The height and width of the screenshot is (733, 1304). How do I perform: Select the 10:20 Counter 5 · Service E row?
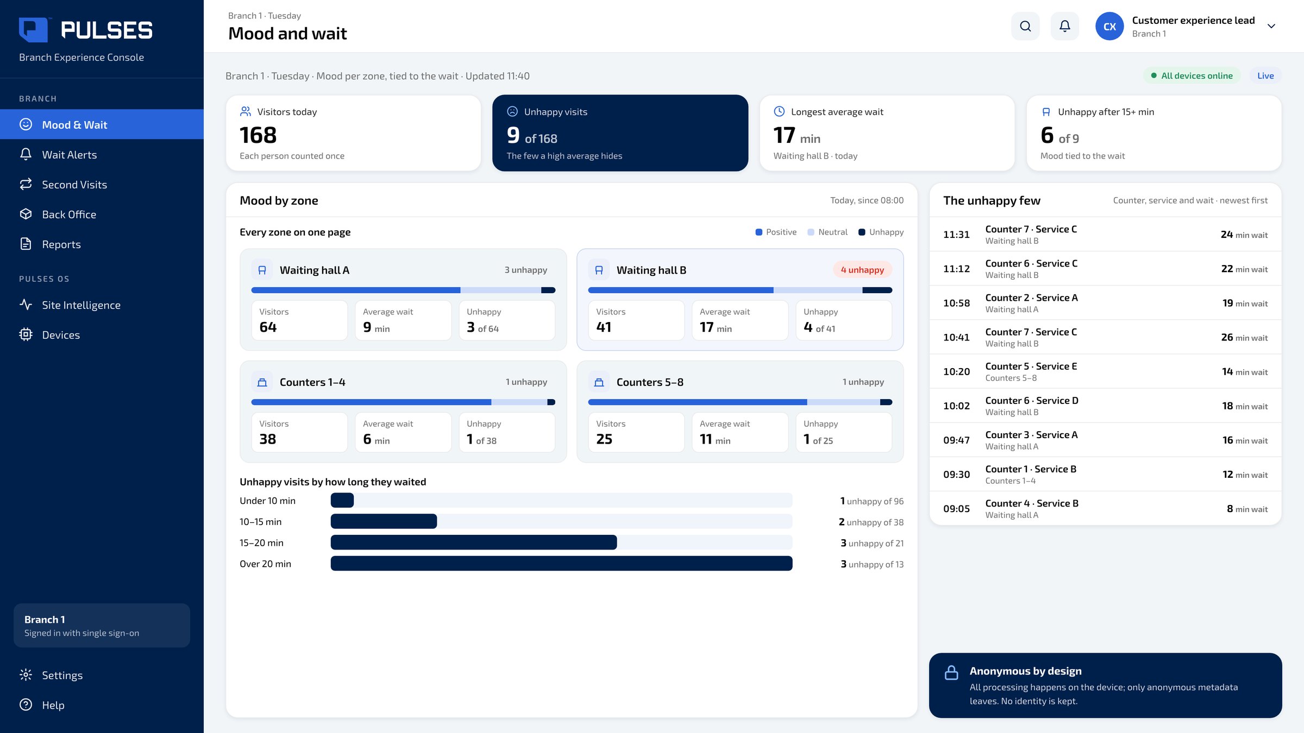pyautogui.click(x=1105, y=371)
